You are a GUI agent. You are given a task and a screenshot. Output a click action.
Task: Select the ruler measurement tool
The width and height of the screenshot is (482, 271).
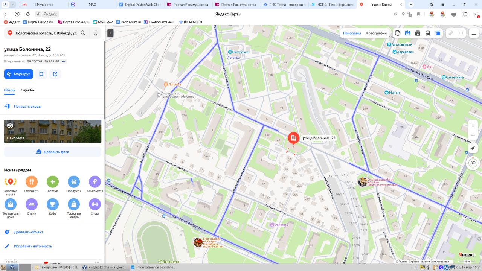[x=451, y=33]
